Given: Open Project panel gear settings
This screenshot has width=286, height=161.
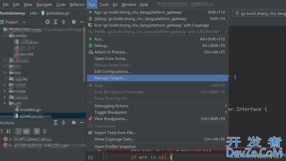Looking at the screenshot, I should pos(74,22).
